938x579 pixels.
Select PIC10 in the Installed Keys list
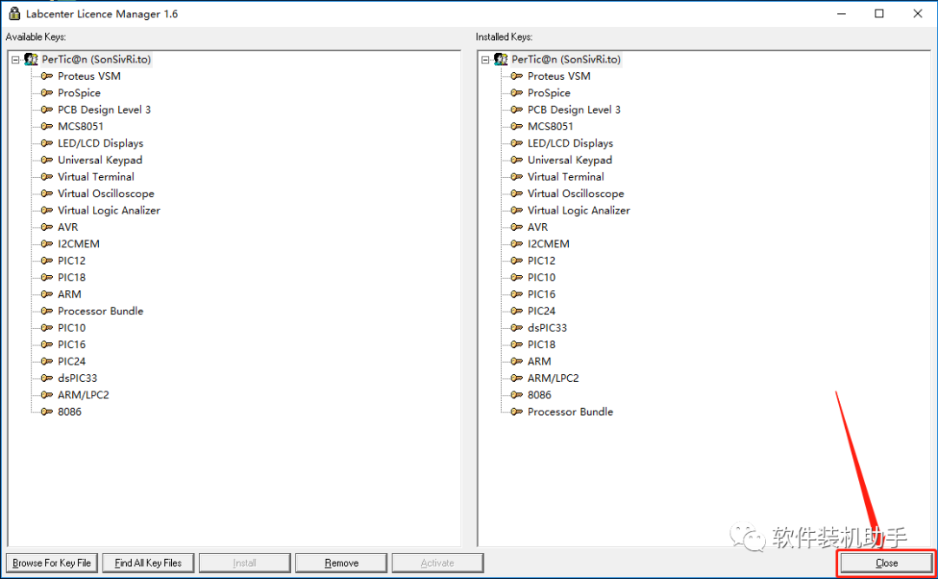[x=541, y=277]
